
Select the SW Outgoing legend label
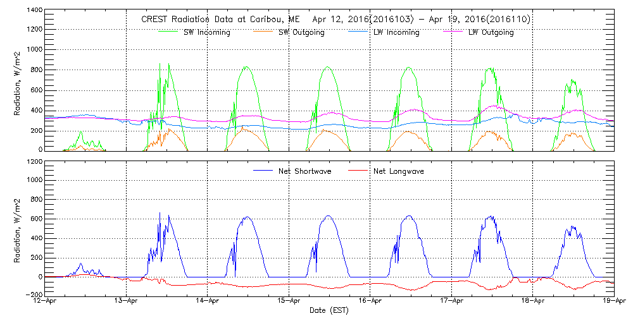point(301,32)
